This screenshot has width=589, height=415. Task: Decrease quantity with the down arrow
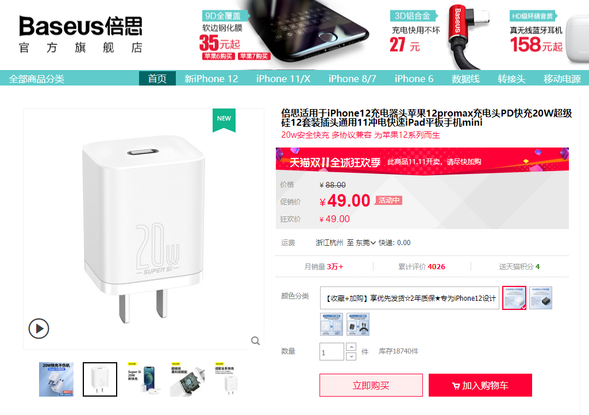coord(351,356)
